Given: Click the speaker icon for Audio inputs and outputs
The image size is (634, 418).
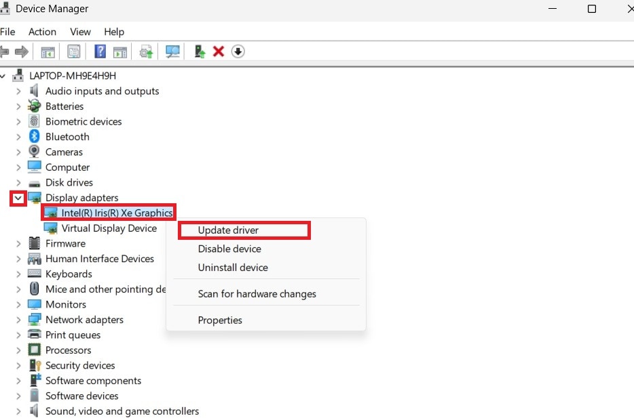Looking at the screenshot, I should pos(35,91).
